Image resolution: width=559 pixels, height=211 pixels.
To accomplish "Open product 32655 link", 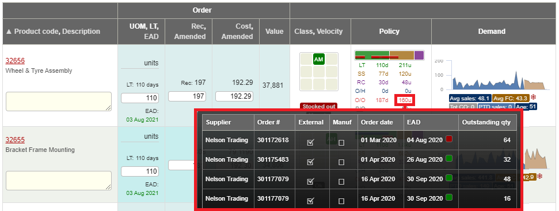I will [x=15, y=139].
